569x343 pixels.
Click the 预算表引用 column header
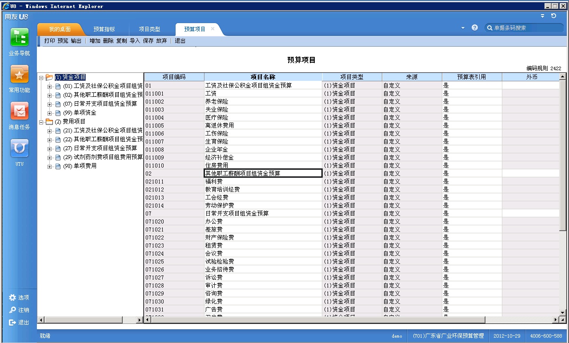tap(472, 77)
